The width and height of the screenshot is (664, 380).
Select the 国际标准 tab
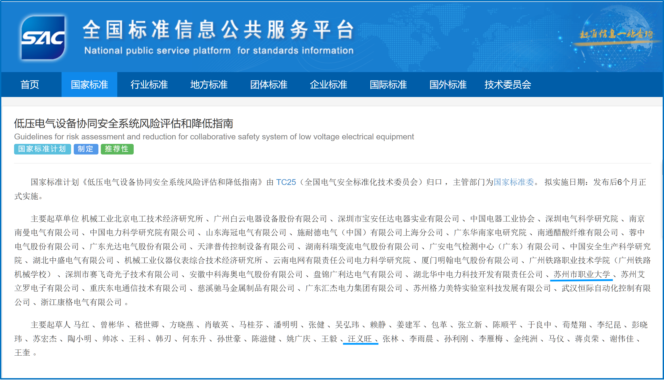(388, 85)
